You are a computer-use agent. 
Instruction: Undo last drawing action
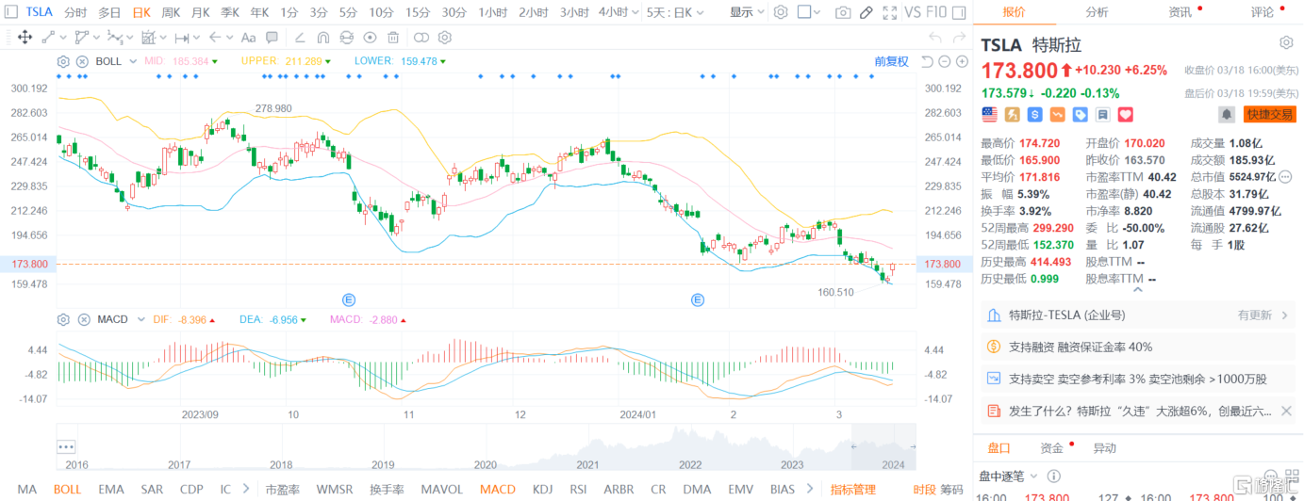934,38
